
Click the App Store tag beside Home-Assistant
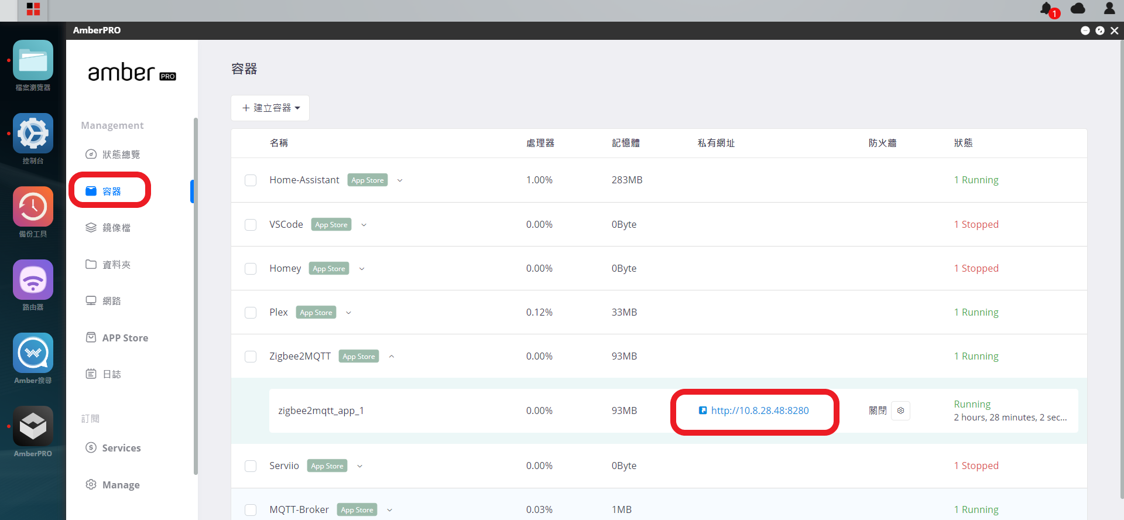click(x=368, y=180)
